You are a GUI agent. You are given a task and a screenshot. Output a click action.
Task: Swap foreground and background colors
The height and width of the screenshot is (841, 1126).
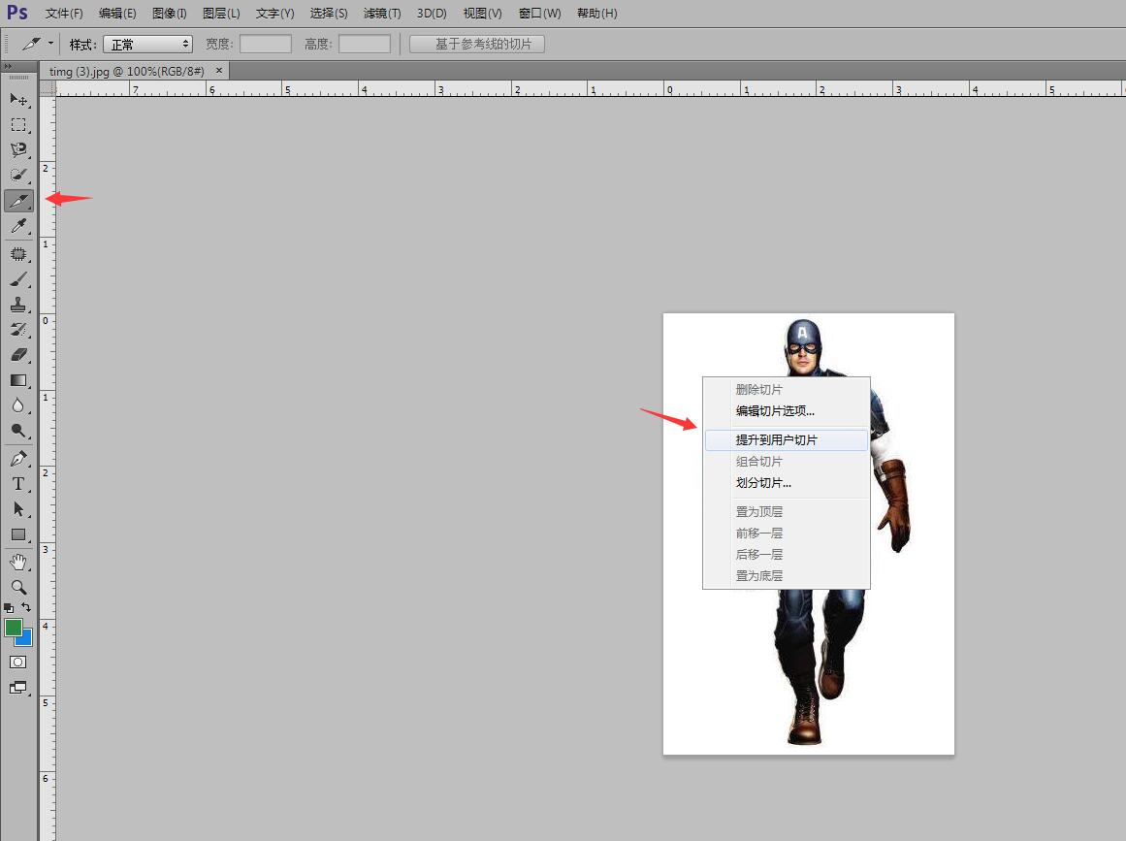click(26, 607)
